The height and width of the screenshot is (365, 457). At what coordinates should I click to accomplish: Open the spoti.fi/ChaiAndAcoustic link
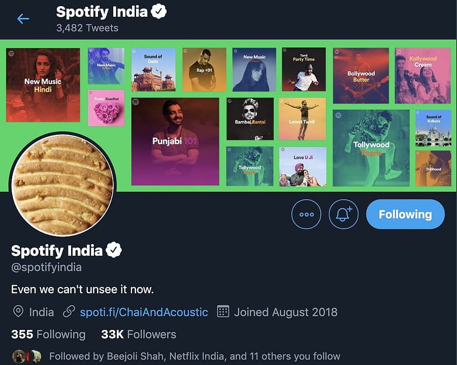click(x=144, y=312)
